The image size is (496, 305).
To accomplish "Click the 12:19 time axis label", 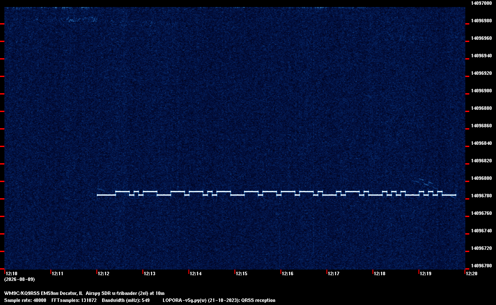I will click(x=426, y=273).
